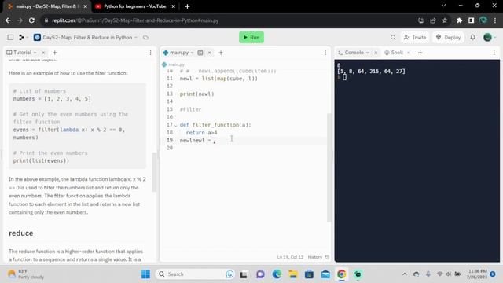Open file History in editor status bar
Image resolution: width=503 pixels, height=283 pixels.
click(x=318, y=257)
